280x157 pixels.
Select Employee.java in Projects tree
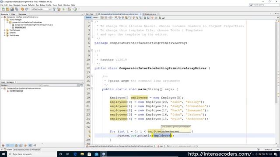pyautogui.click(x=21, y=27)
